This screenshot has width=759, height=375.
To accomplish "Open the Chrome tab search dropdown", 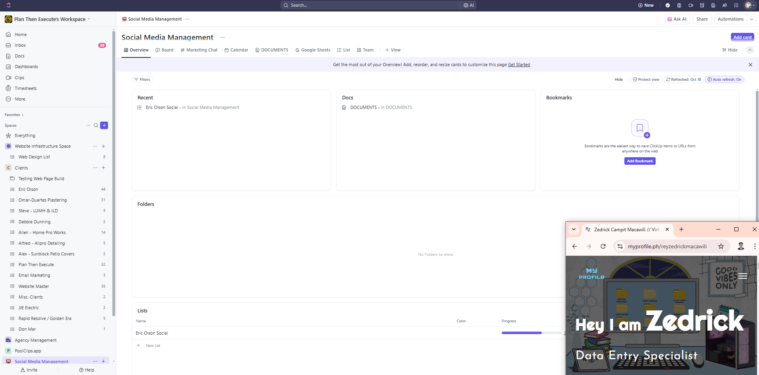I will tap(574, 229).
